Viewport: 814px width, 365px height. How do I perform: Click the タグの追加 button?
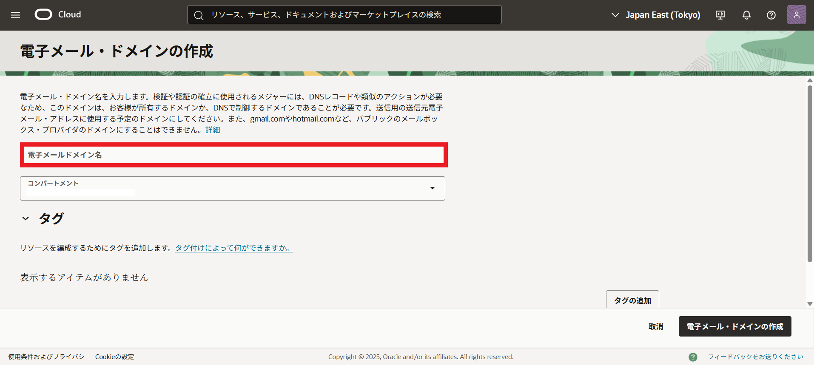click(632, 300)
